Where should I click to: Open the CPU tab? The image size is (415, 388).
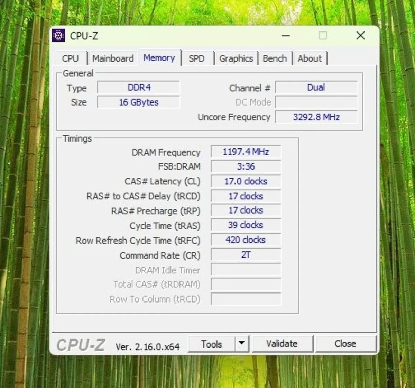(x=71, y=58)
